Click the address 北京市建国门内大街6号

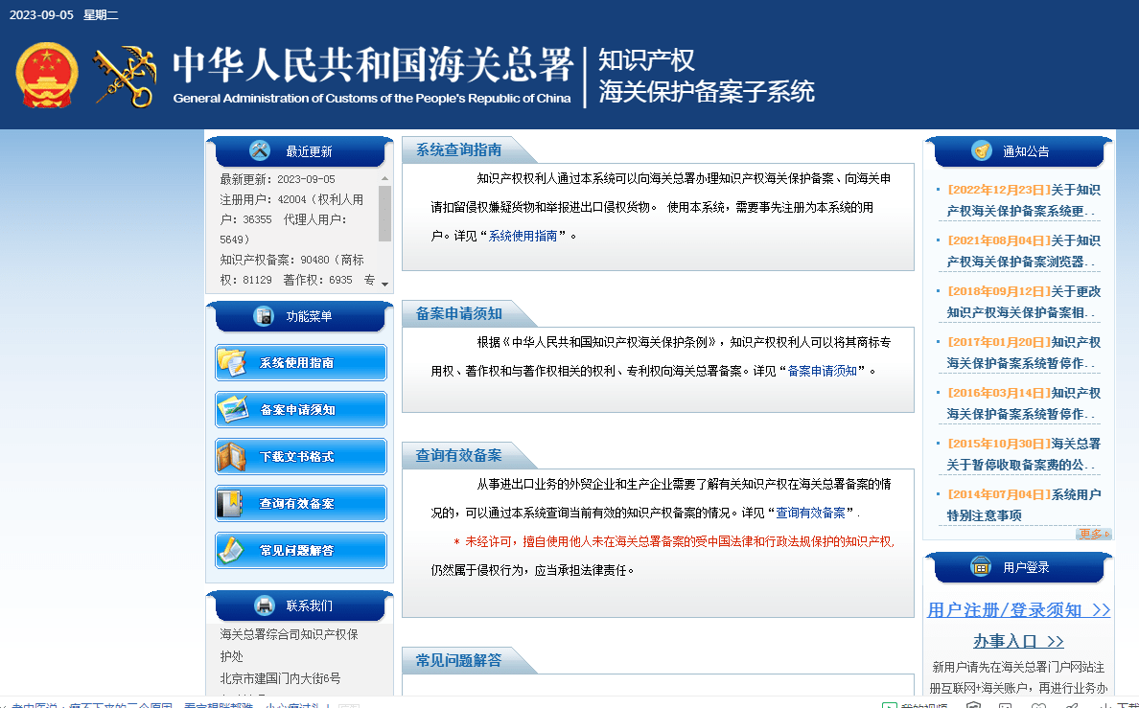pos(280,678)
